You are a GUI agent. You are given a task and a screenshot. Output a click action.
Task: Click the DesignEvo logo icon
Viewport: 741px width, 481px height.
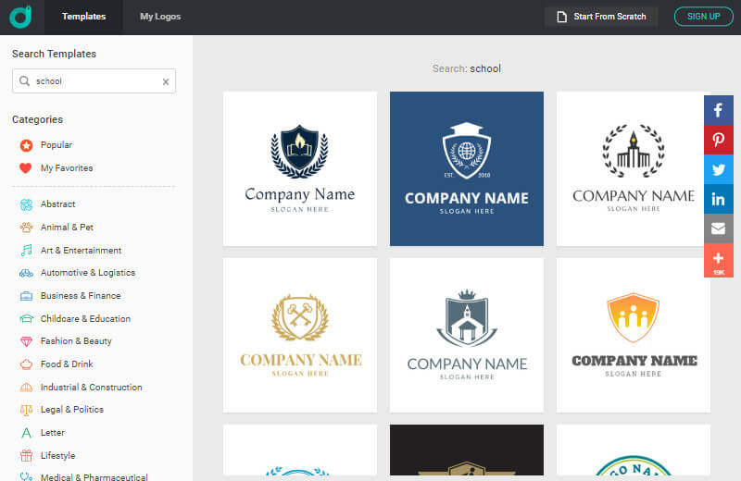(x=20, y=17)
